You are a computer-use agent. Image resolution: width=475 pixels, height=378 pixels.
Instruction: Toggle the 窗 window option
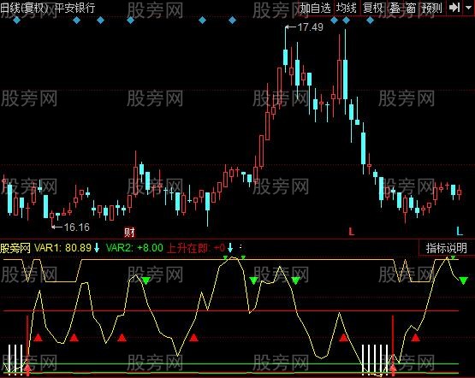pos(411,8)
